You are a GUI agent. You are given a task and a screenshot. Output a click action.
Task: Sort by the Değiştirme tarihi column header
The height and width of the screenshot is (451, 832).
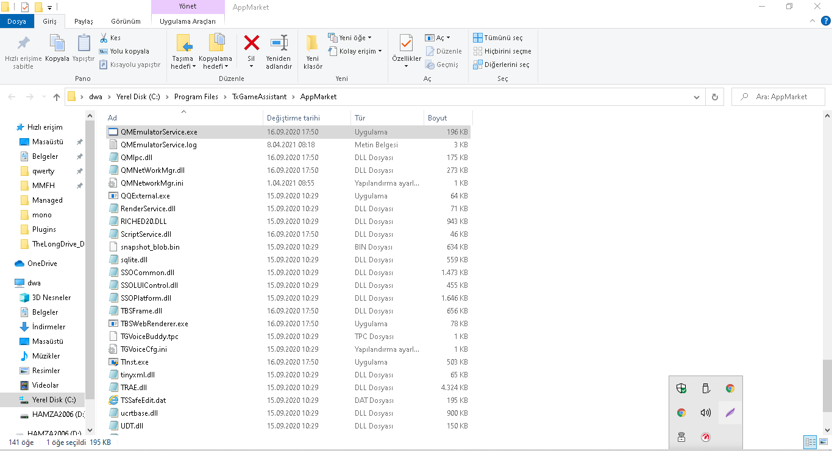click(307, 118)
